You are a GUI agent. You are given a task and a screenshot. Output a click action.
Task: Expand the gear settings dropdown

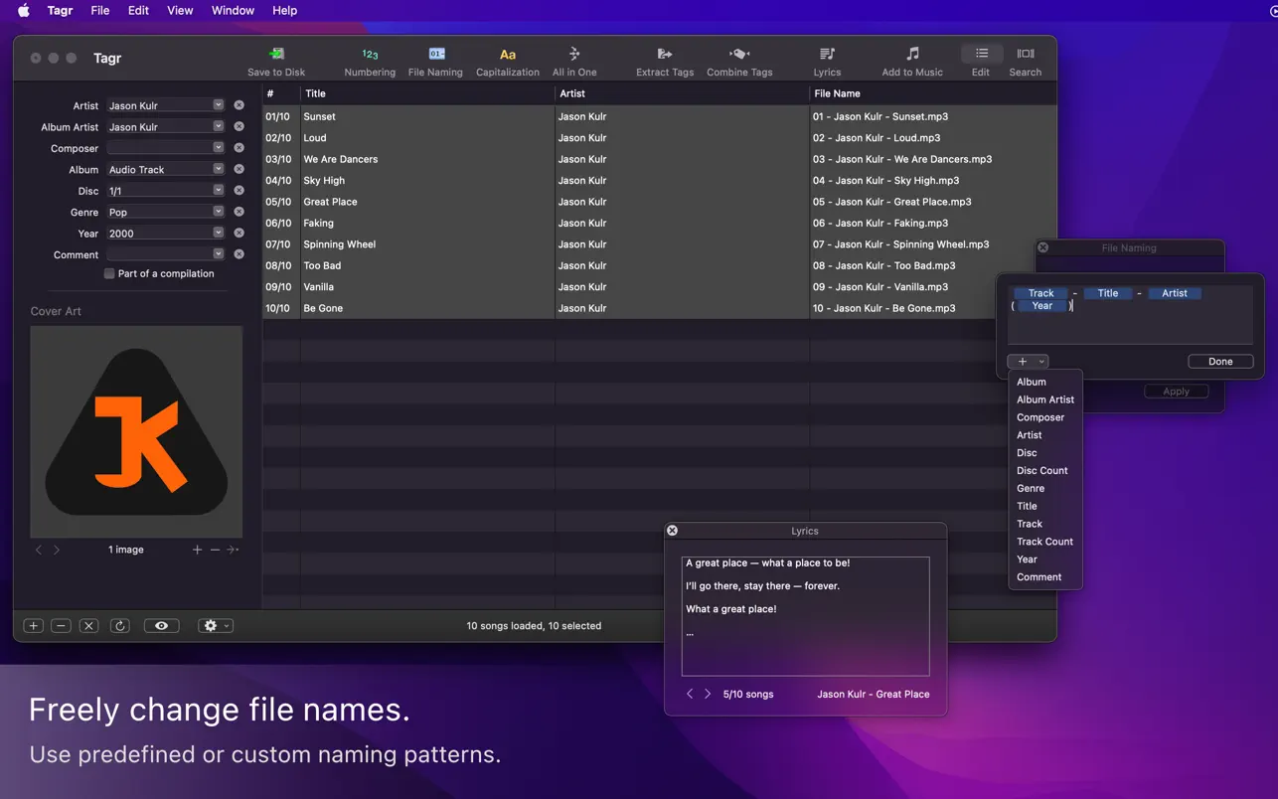(216, 626)
